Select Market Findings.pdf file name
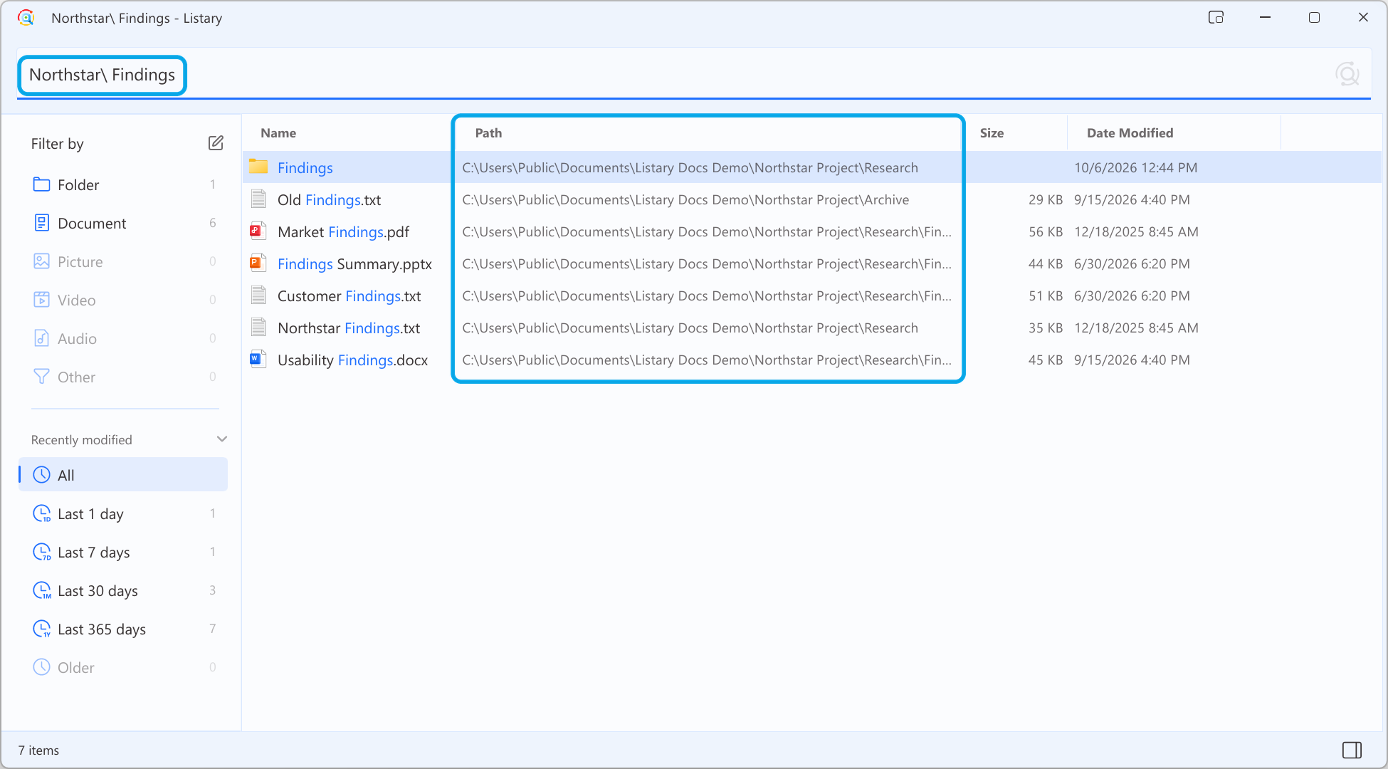Viewport: 1388px width, 769px height. point(343,231)
